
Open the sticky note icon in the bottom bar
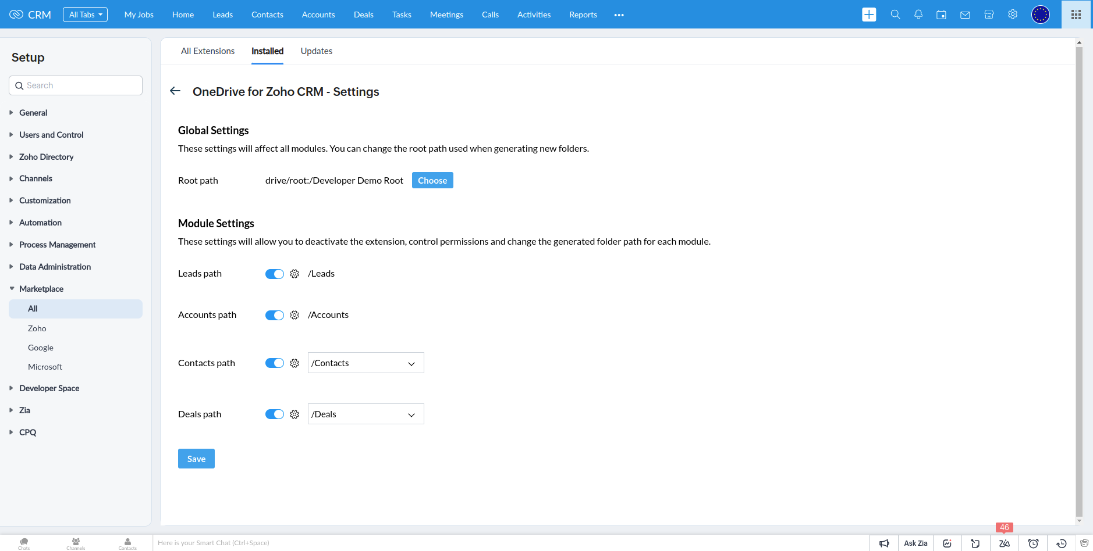975,543
